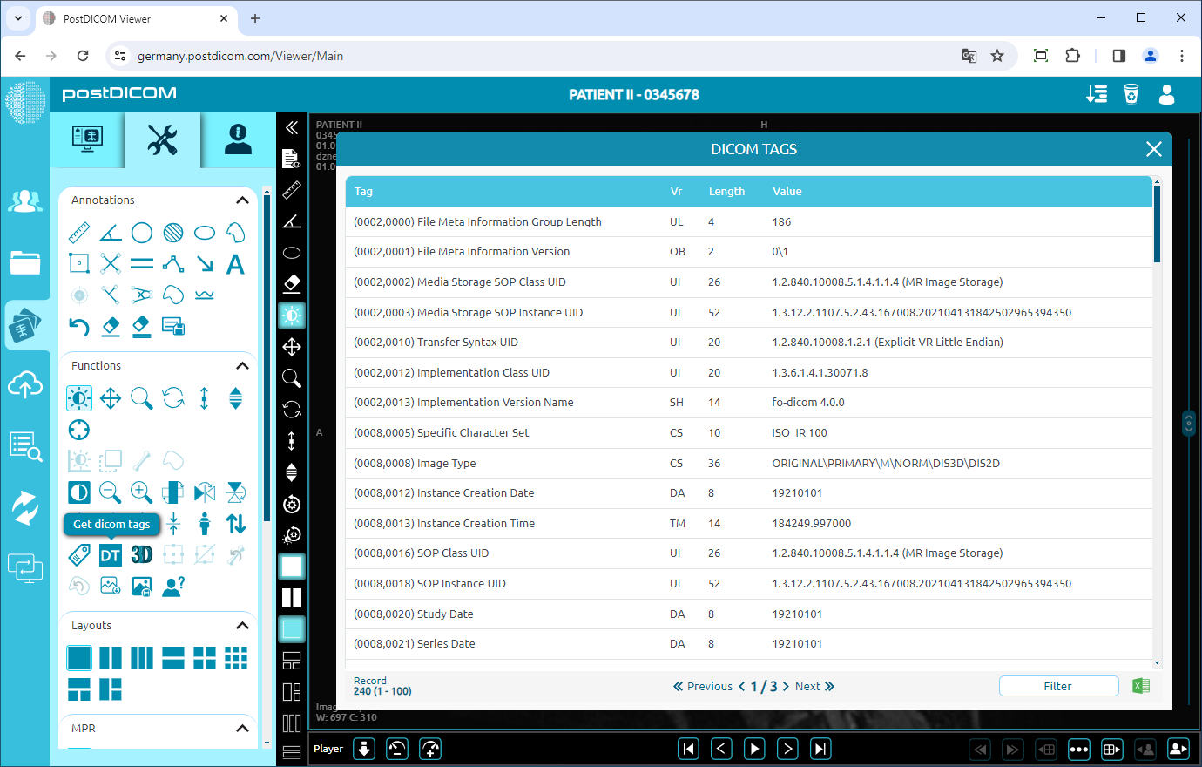
Task: Select the text annotation tool
Action: point(235,263)
